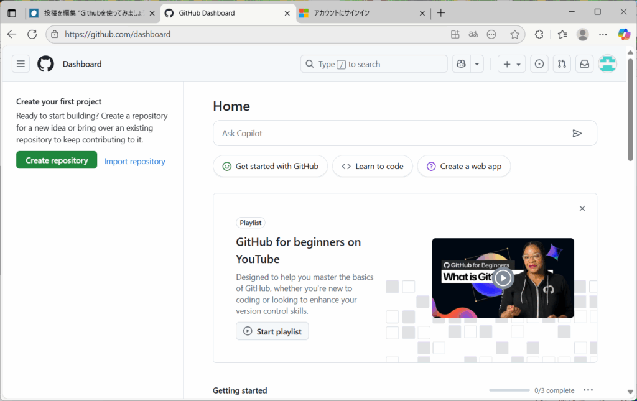Open the Notifications inbox icon
Viewport: 637px width, 401px height.
point(584,64)
